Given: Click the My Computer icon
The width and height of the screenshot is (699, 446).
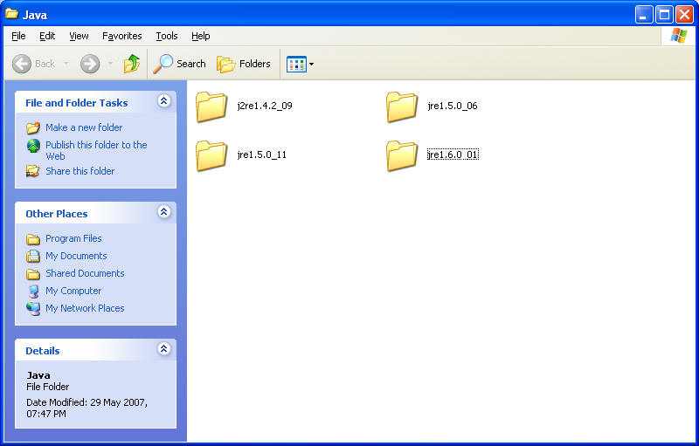Looking at the screenshot, I should pos(33,292).
